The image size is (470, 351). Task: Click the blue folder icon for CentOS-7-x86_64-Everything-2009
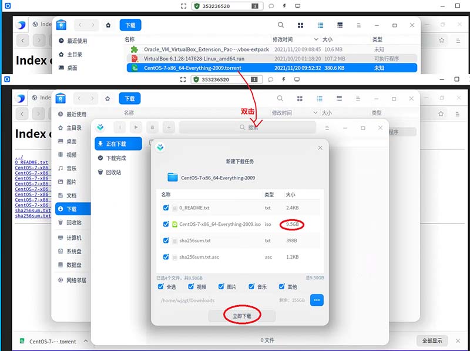pyautogui.click(x=172, y=178)
